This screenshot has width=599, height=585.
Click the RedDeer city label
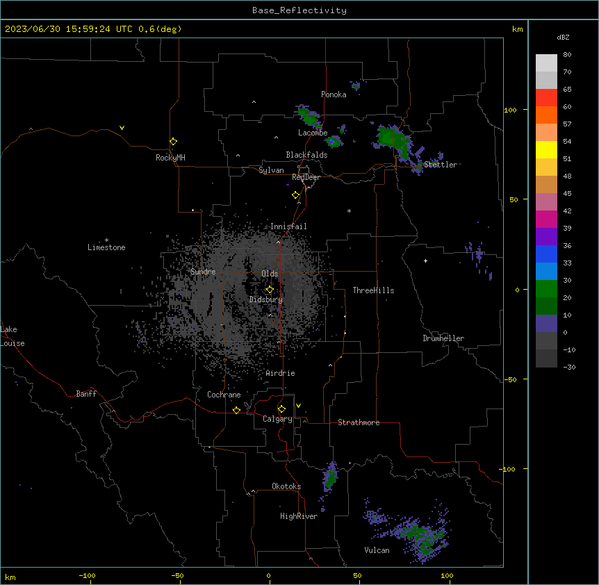coord(306,177)
